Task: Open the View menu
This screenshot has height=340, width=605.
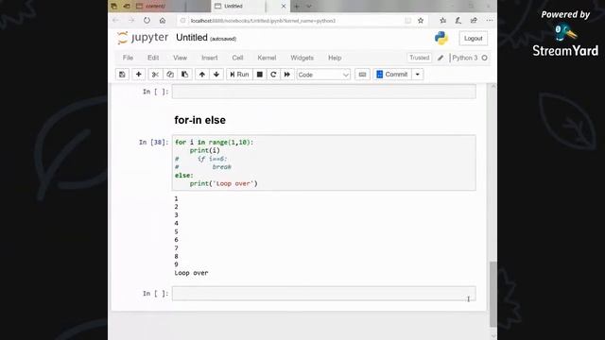Action: (180, 58)
